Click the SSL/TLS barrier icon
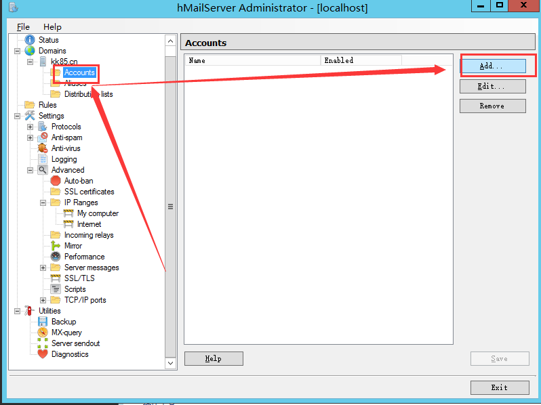 (x=55, y=278)
